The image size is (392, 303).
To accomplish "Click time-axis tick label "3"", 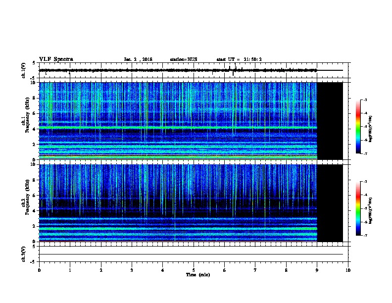I will 132,270.
